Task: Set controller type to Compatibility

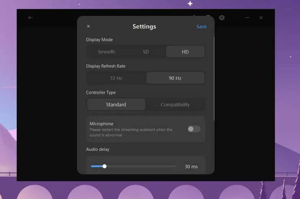Action: pyautogui.click(x=175, y=104)
